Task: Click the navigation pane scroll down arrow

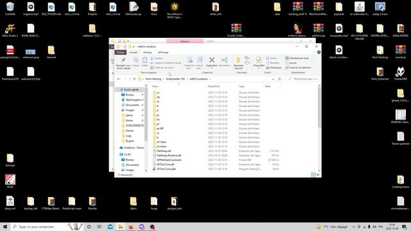Action: [x=146, y=171]
